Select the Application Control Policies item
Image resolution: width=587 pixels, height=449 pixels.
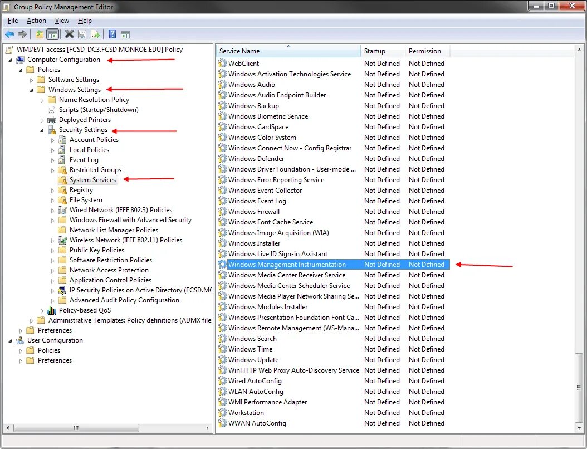(x=110, y=280)
